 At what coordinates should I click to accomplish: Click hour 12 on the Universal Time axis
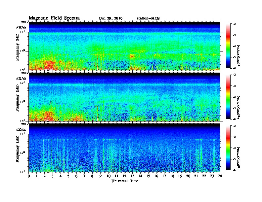click(124, 176)
